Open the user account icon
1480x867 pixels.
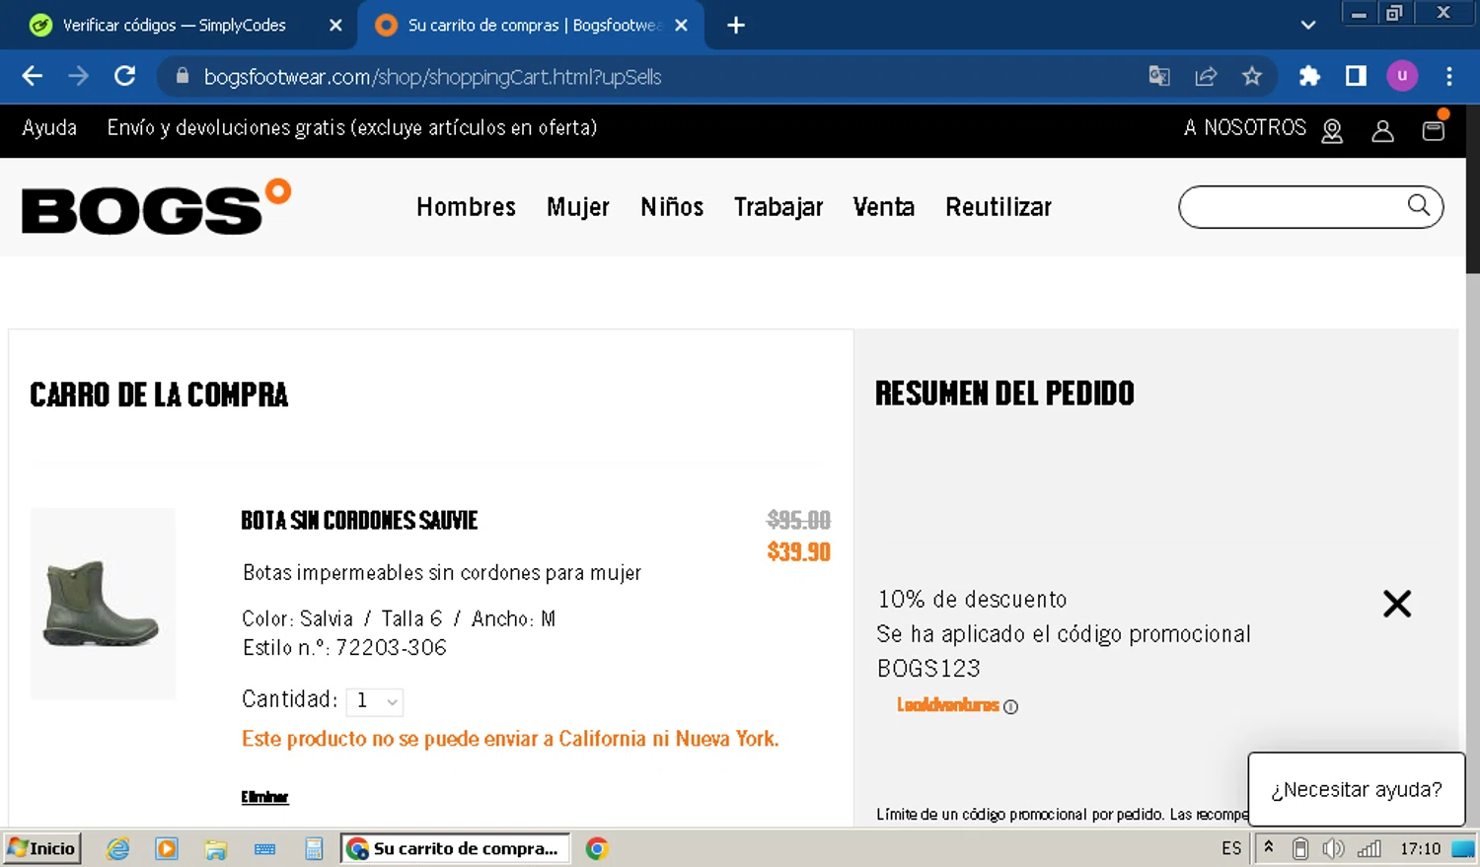1382,131
